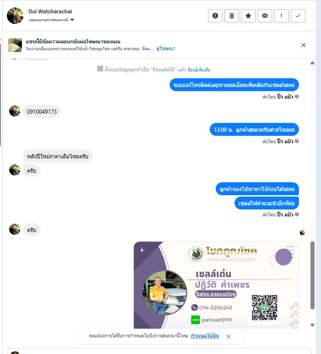Open Oui Watcharachai profile picture in header
The height and width of the screenshot is (354, 321).
click(15, 16)
